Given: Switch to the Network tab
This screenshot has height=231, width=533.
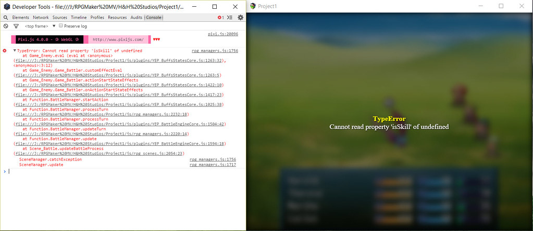Looking at the screenshot, I should coord(41,18).
